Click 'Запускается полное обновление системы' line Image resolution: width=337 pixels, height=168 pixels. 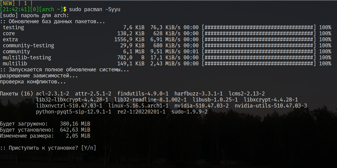[x=64, y=70]
